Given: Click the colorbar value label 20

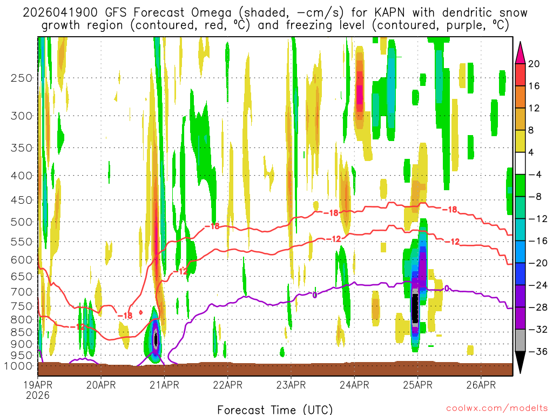Looking at the screenshot, I should tap(534, 64).
